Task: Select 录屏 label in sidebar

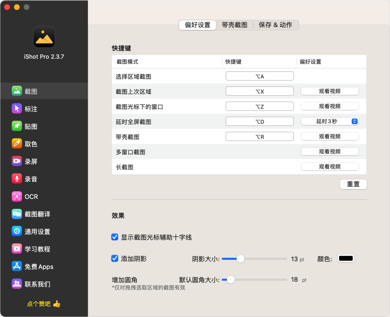Action: pyautogui.click(x=31, y=162)
